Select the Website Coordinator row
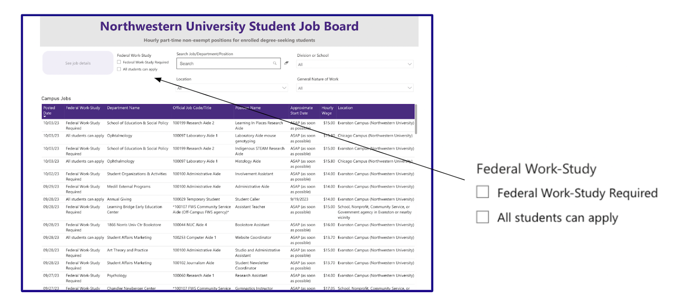 [x=228, y=240]
